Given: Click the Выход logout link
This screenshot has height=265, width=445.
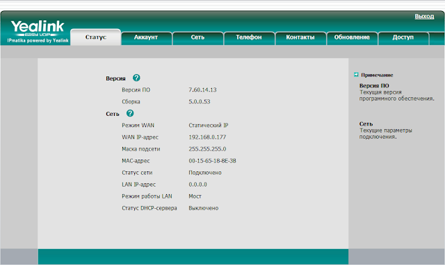Looking at the screenshot, I should 424,17.
